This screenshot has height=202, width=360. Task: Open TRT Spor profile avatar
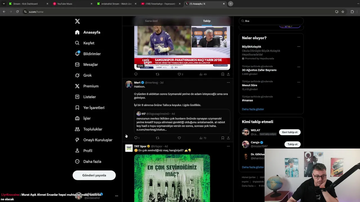coord(129,148)
